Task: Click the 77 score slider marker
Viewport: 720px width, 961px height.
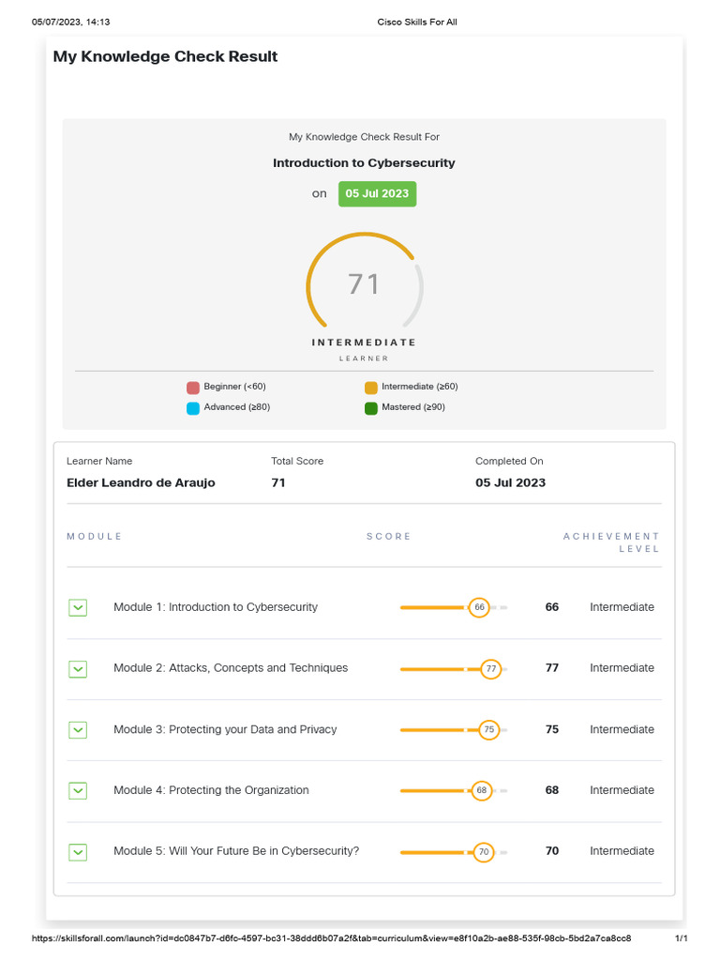Action: pos(491,669)
